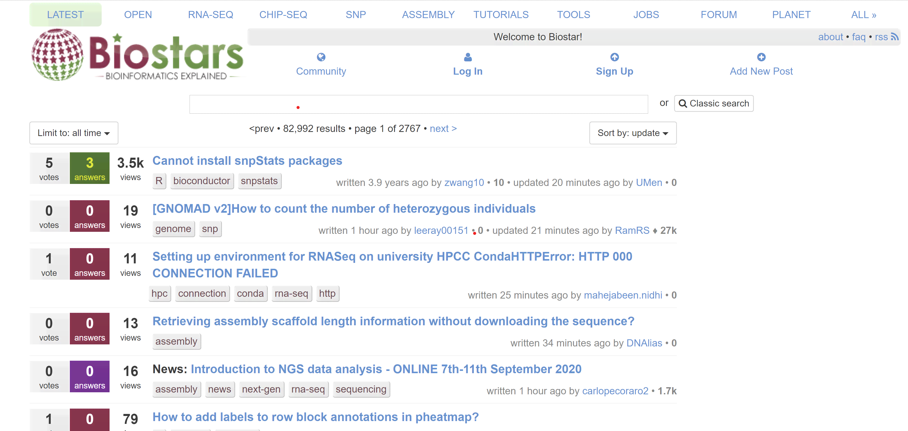Go to the TUTORIALS tab
Screen dimensions: 908x431
click(501, 15)
